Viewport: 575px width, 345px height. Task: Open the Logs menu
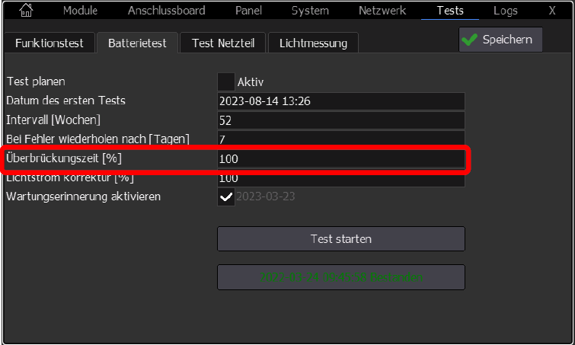click(505, 11)
